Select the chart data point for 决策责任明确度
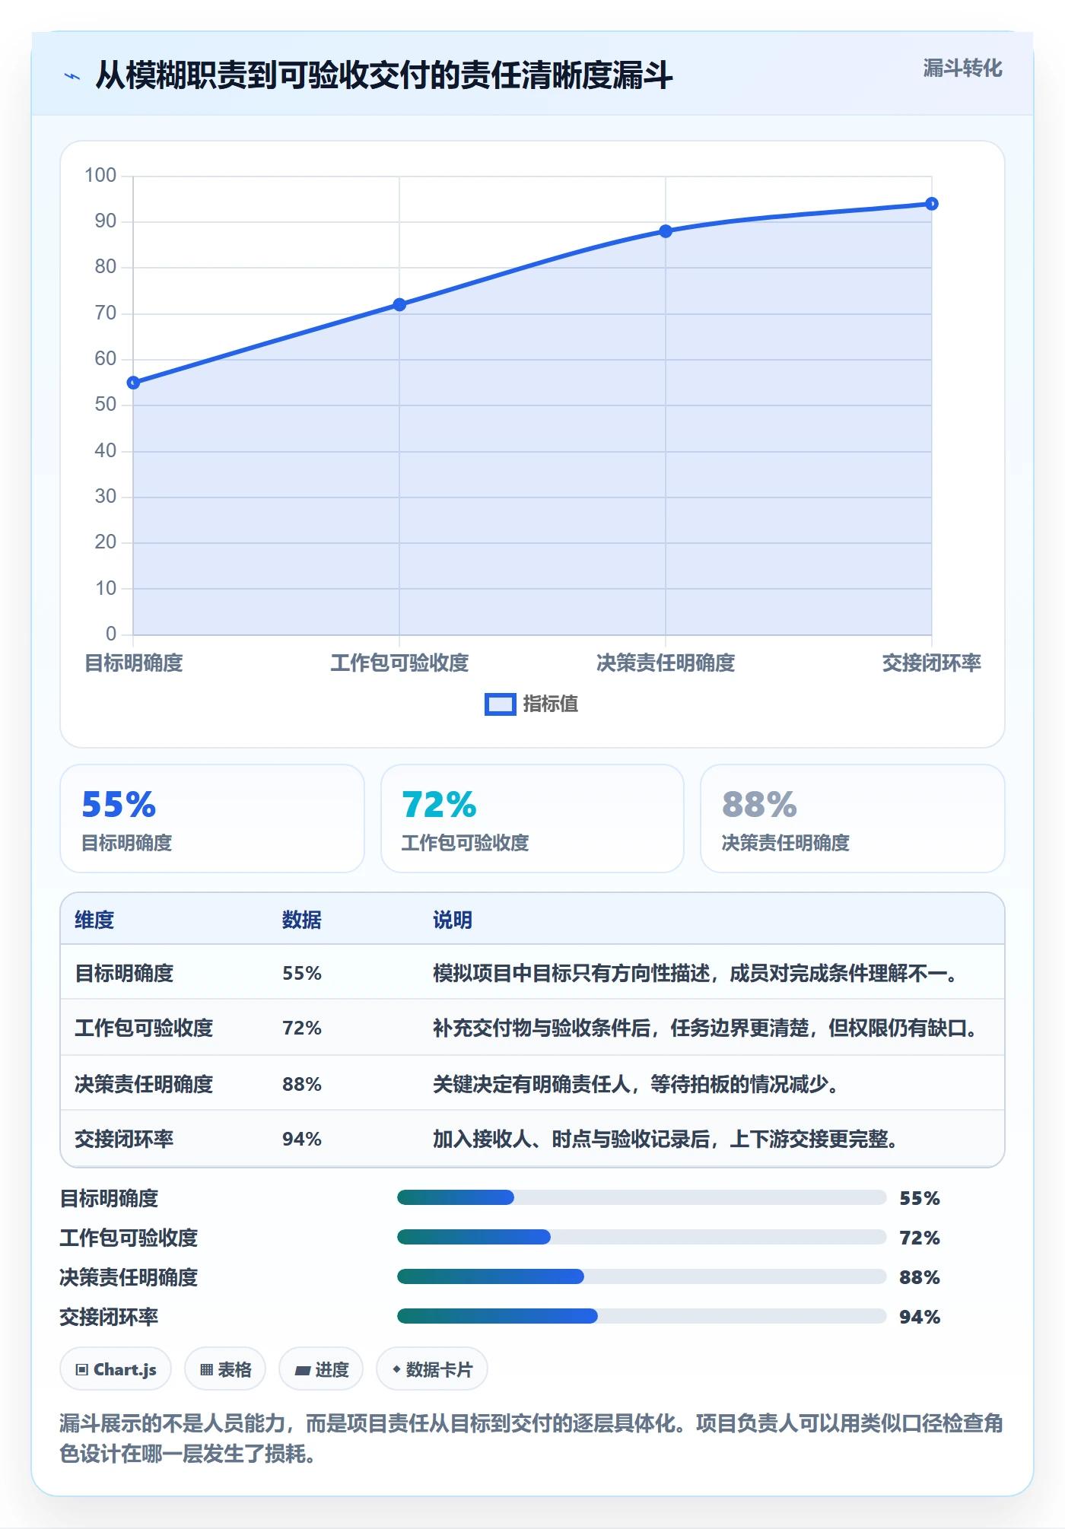 666,231
